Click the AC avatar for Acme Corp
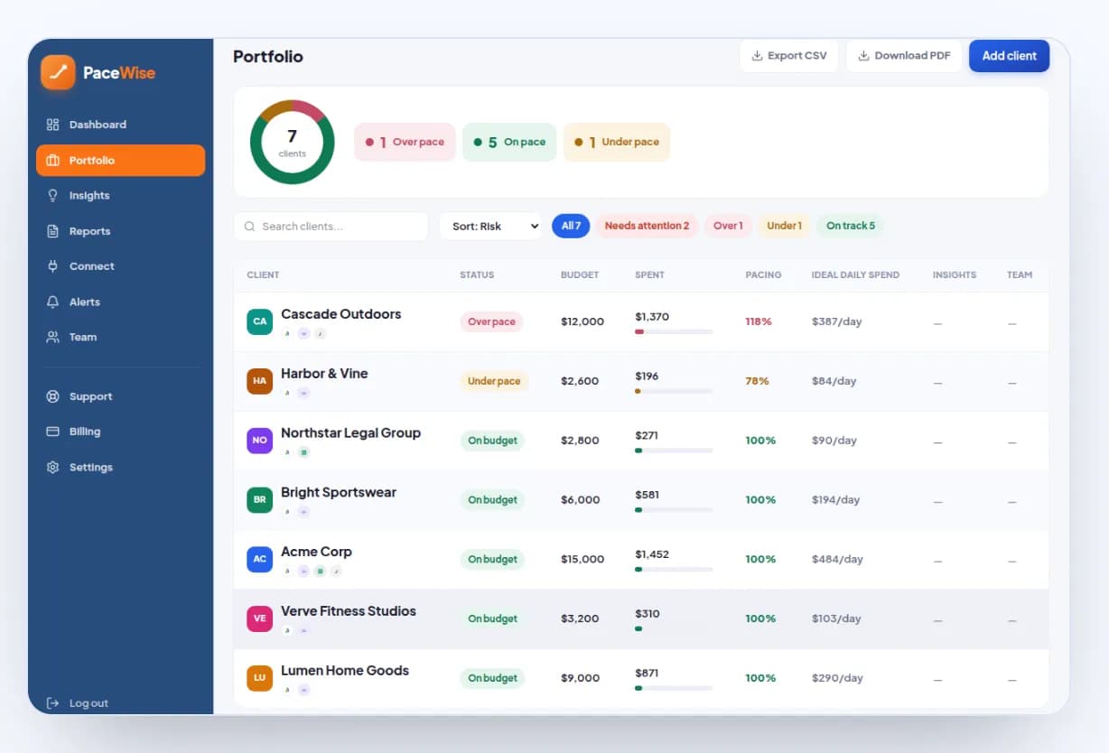The height and width of the screenshot is (753, 1109). coord(260,559)
